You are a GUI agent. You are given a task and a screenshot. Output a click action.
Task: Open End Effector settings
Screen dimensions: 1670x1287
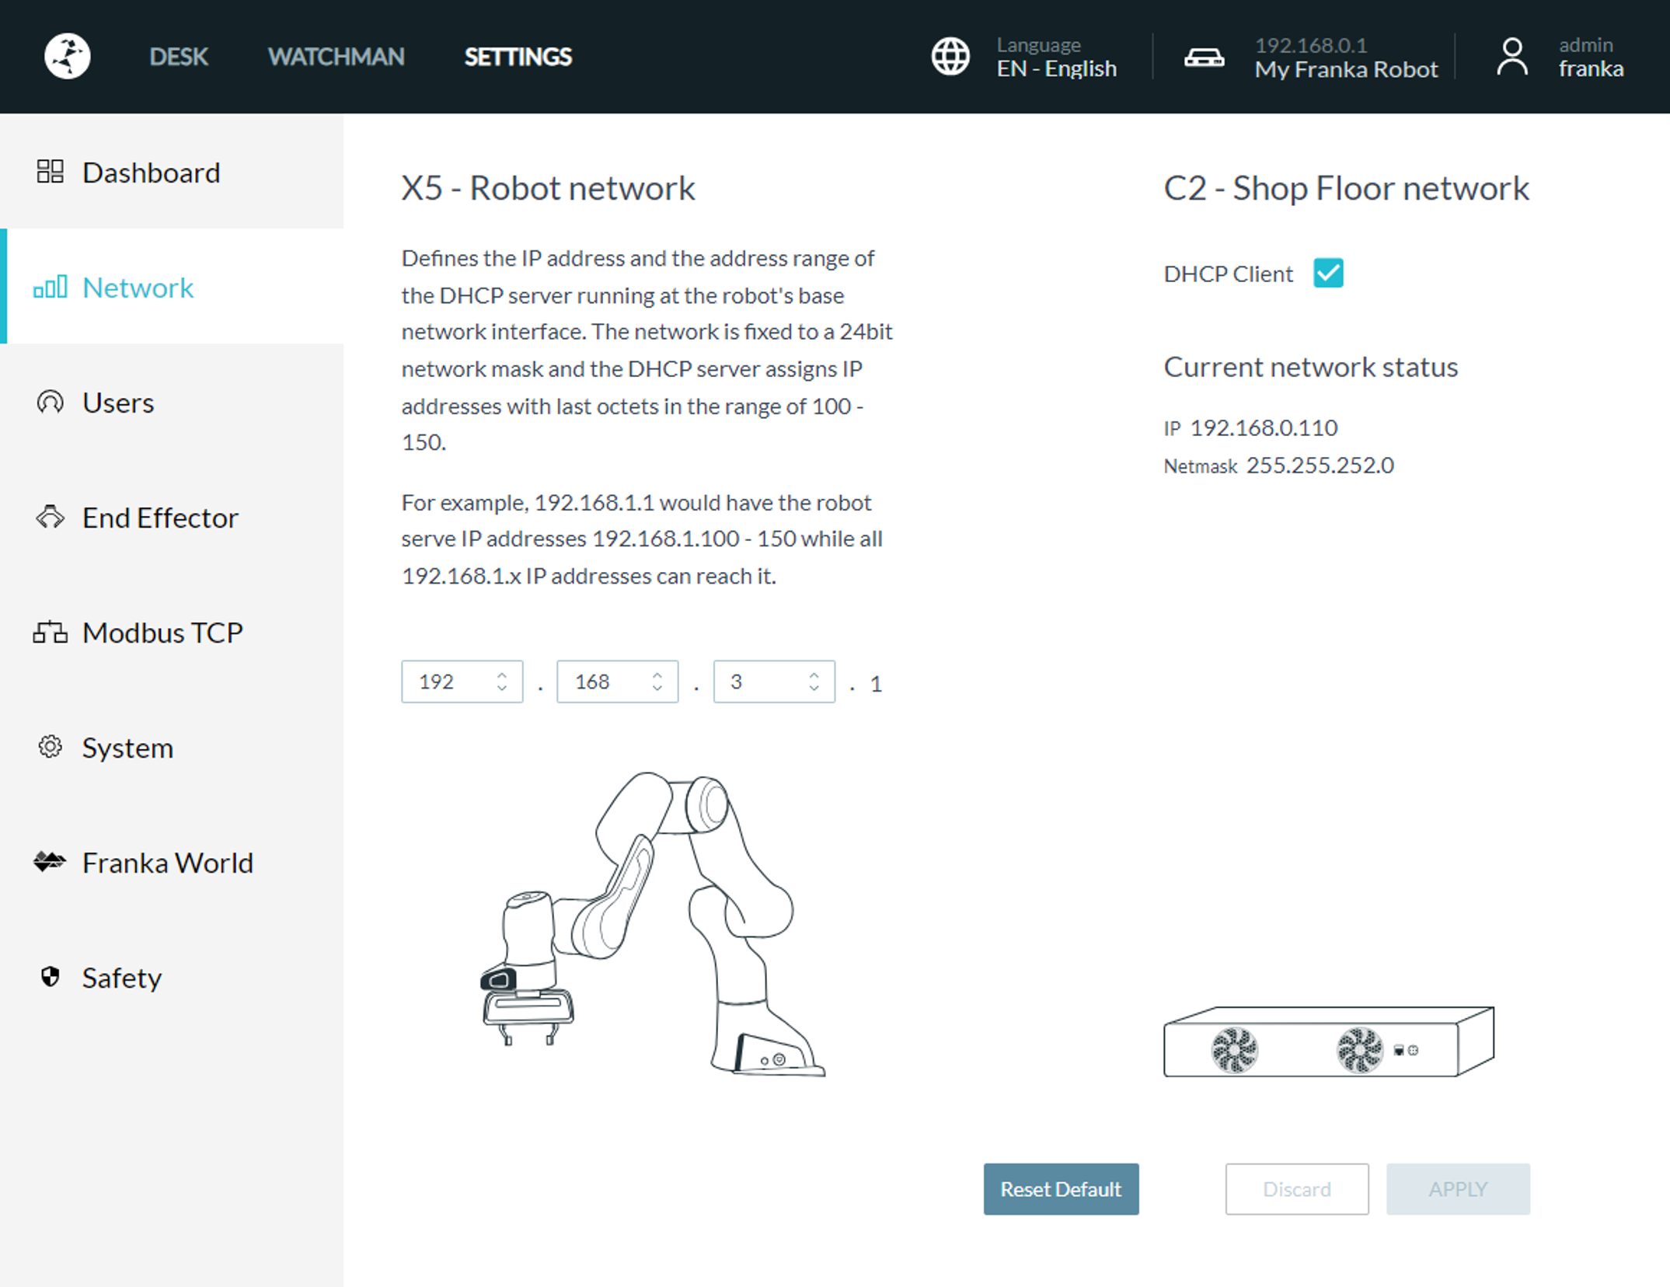[160, 517]
